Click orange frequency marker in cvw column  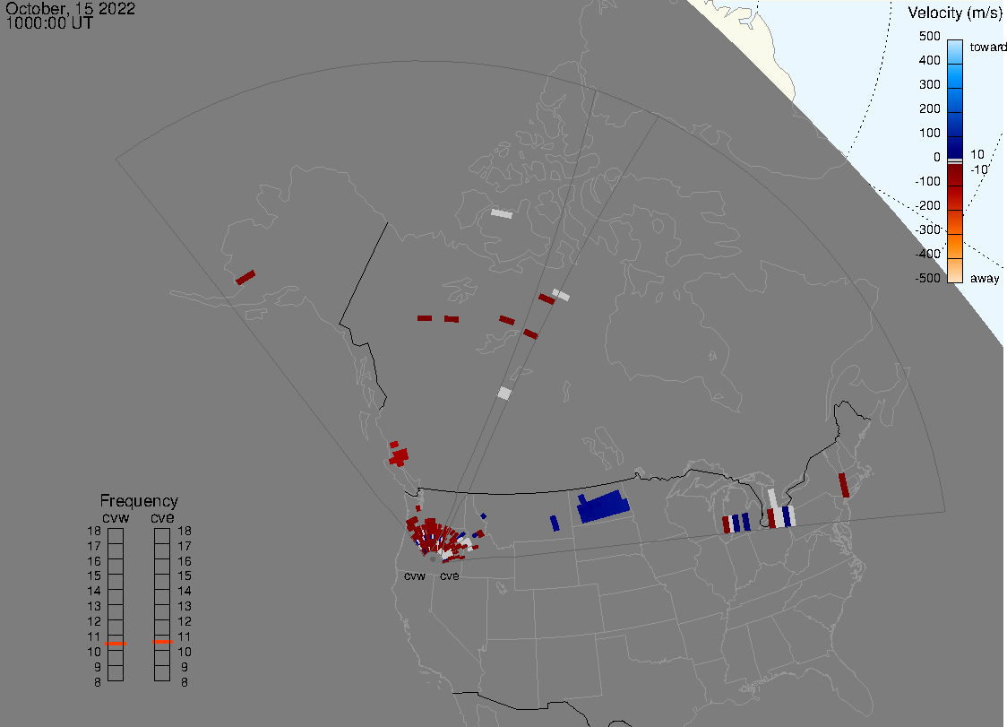(x=116, y=643)
